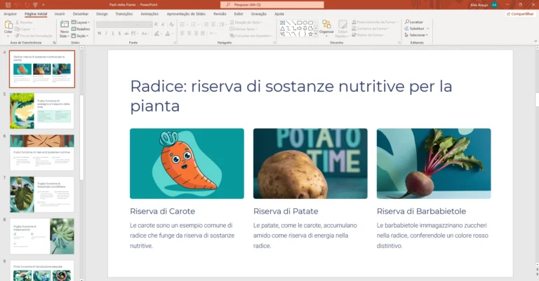Select the triangle shape in the gallery
The image size is (539, 281).
click(282, 29)
